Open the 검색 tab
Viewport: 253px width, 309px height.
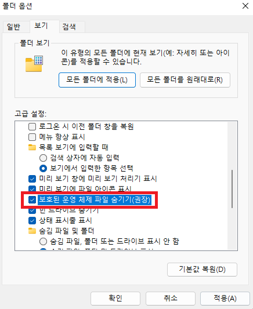point(69,27)
